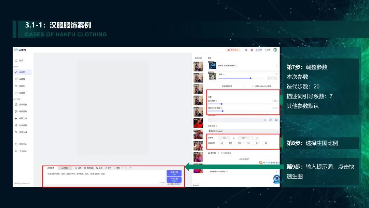This screenshot has height=208, width=369.
Task: Open the 采样方法 sampler dropdown
Action: 243,131
